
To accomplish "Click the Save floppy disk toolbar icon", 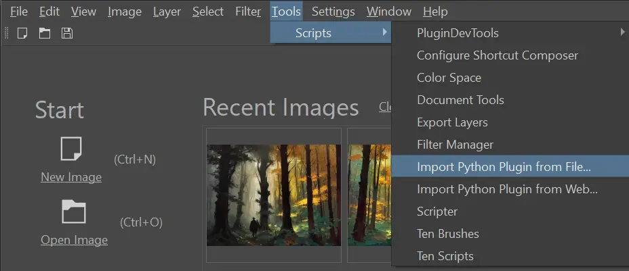I will point(66,33).
